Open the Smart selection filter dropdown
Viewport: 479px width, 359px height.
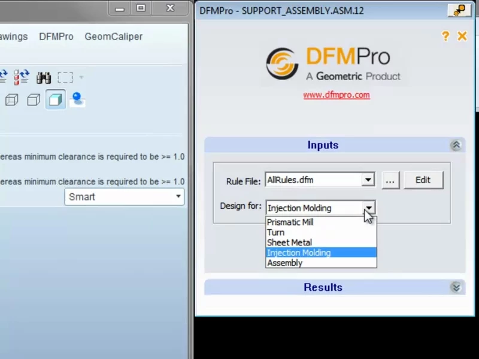click(x=125, y=197)
